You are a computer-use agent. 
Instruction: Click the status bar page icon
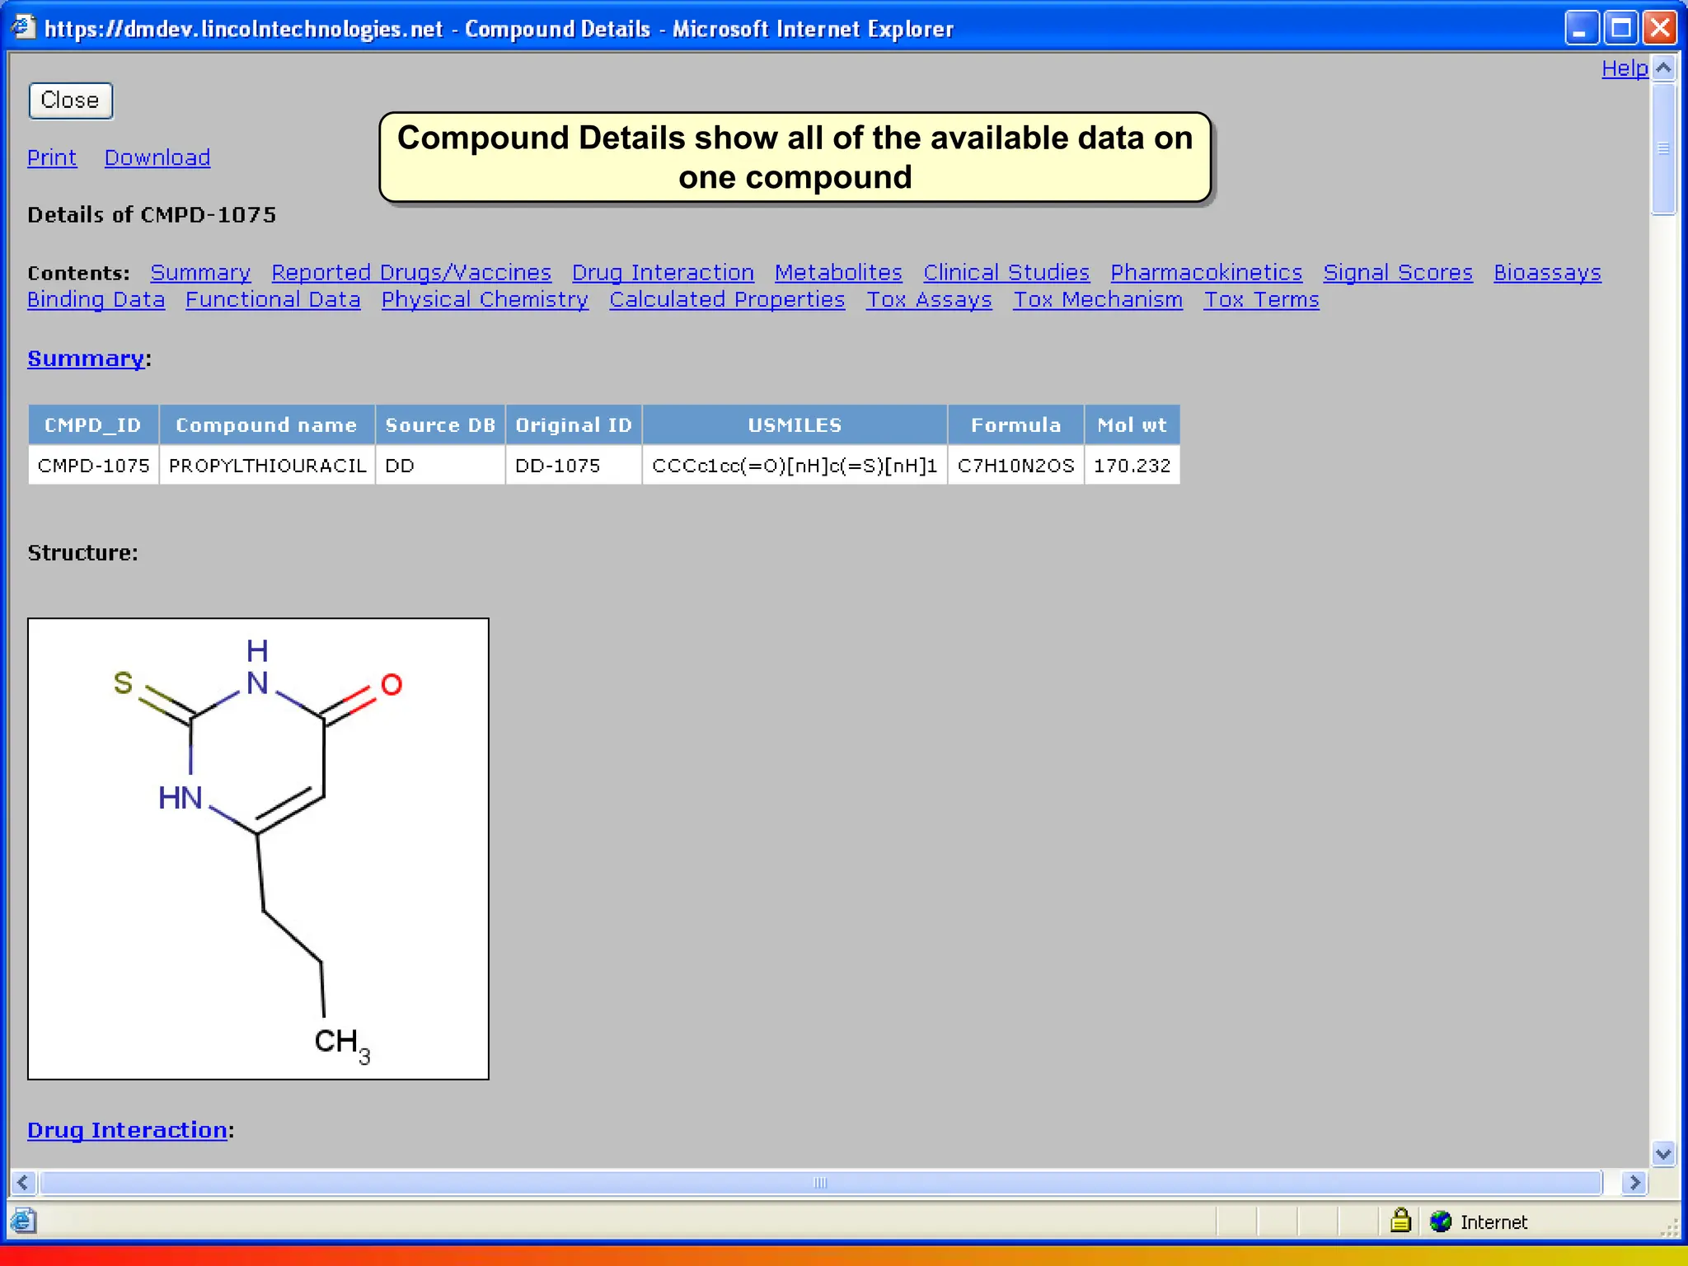(23, 1221)
